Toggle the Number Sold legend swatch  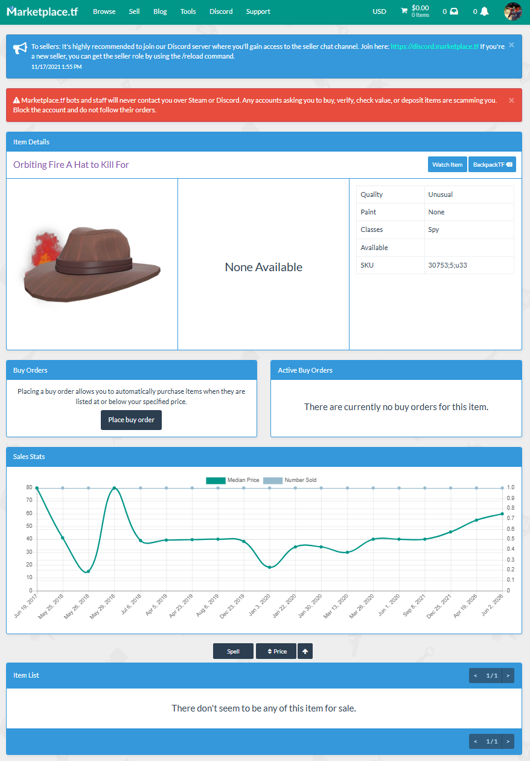pyautogui.click(x=273, y=480)
